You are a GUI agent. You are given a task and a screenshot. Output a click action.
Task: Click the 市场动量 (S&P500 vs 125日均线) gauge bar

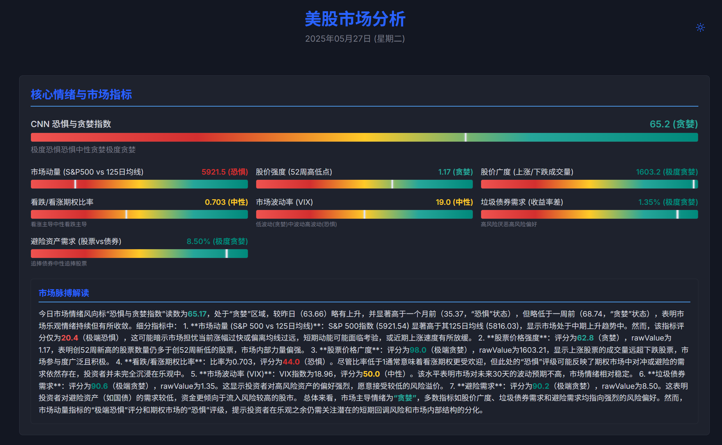coord(139,184)
